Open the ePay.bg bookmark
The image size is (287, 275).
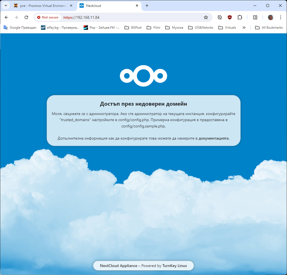click(60, 28)
